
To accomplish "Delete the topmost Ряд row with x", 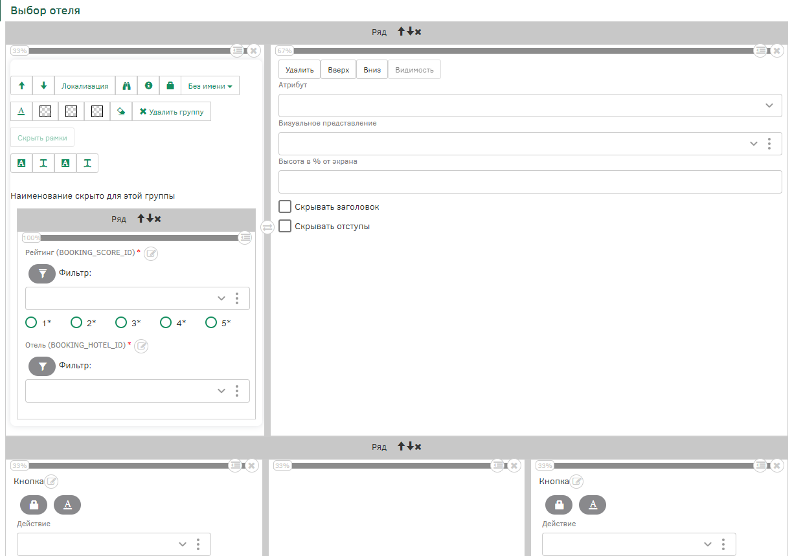I will point(418,31).
